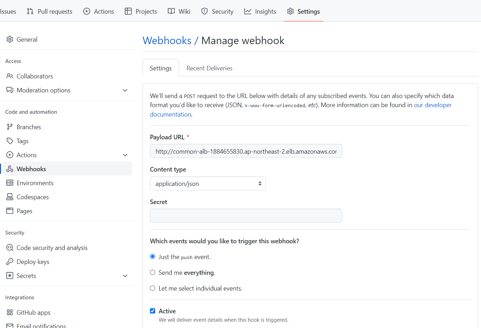
Task: Click the Deploy keys key icon
Action: click(10, 261)
